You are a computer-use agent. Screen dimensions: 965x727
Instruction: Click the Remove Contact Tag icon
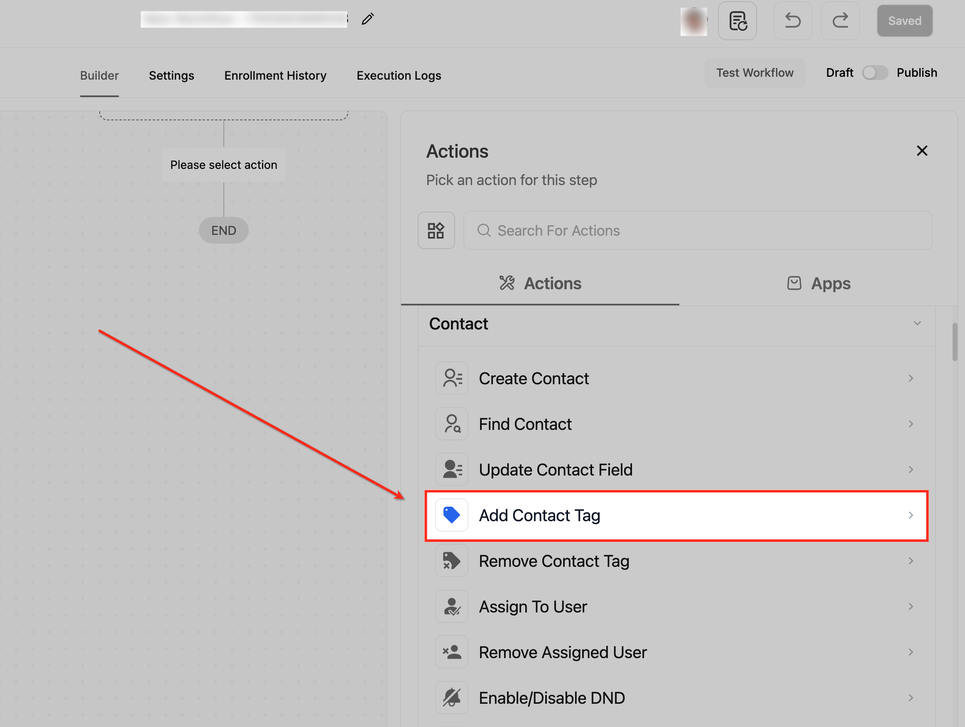point(451,561)
